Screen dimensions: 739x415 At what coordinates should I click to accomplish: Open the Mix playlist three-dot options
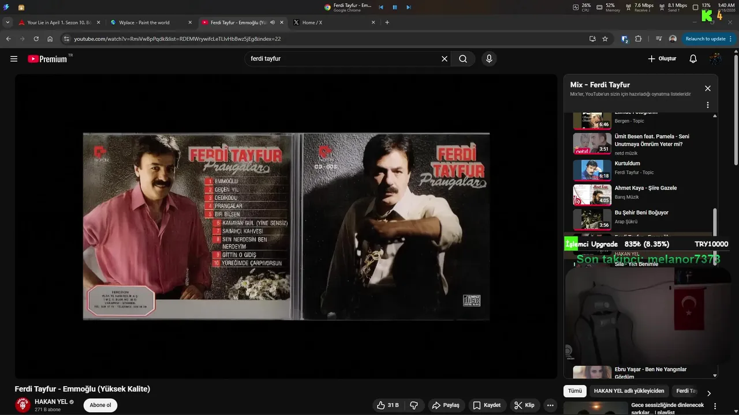click(708, 105)
